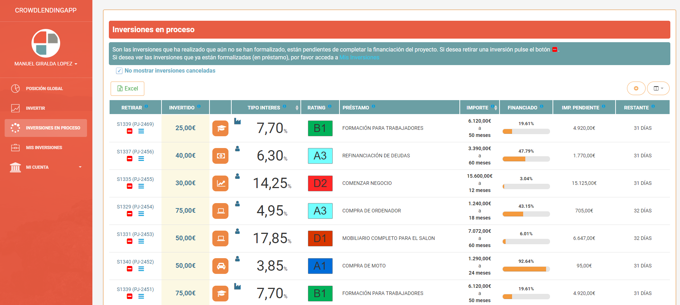680x305 pixels.
Task: Follow the Mis Inversiones link in info banner
Action: (359, 58)
